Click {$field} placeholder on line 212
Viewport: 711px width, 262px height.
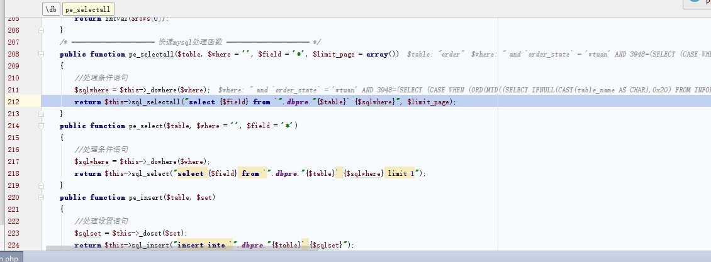tap(235, 102)
